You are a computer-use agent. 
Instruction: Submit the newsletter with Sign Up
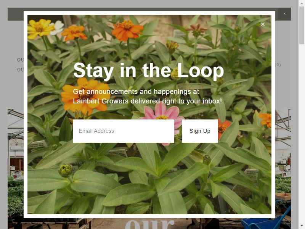200,131
